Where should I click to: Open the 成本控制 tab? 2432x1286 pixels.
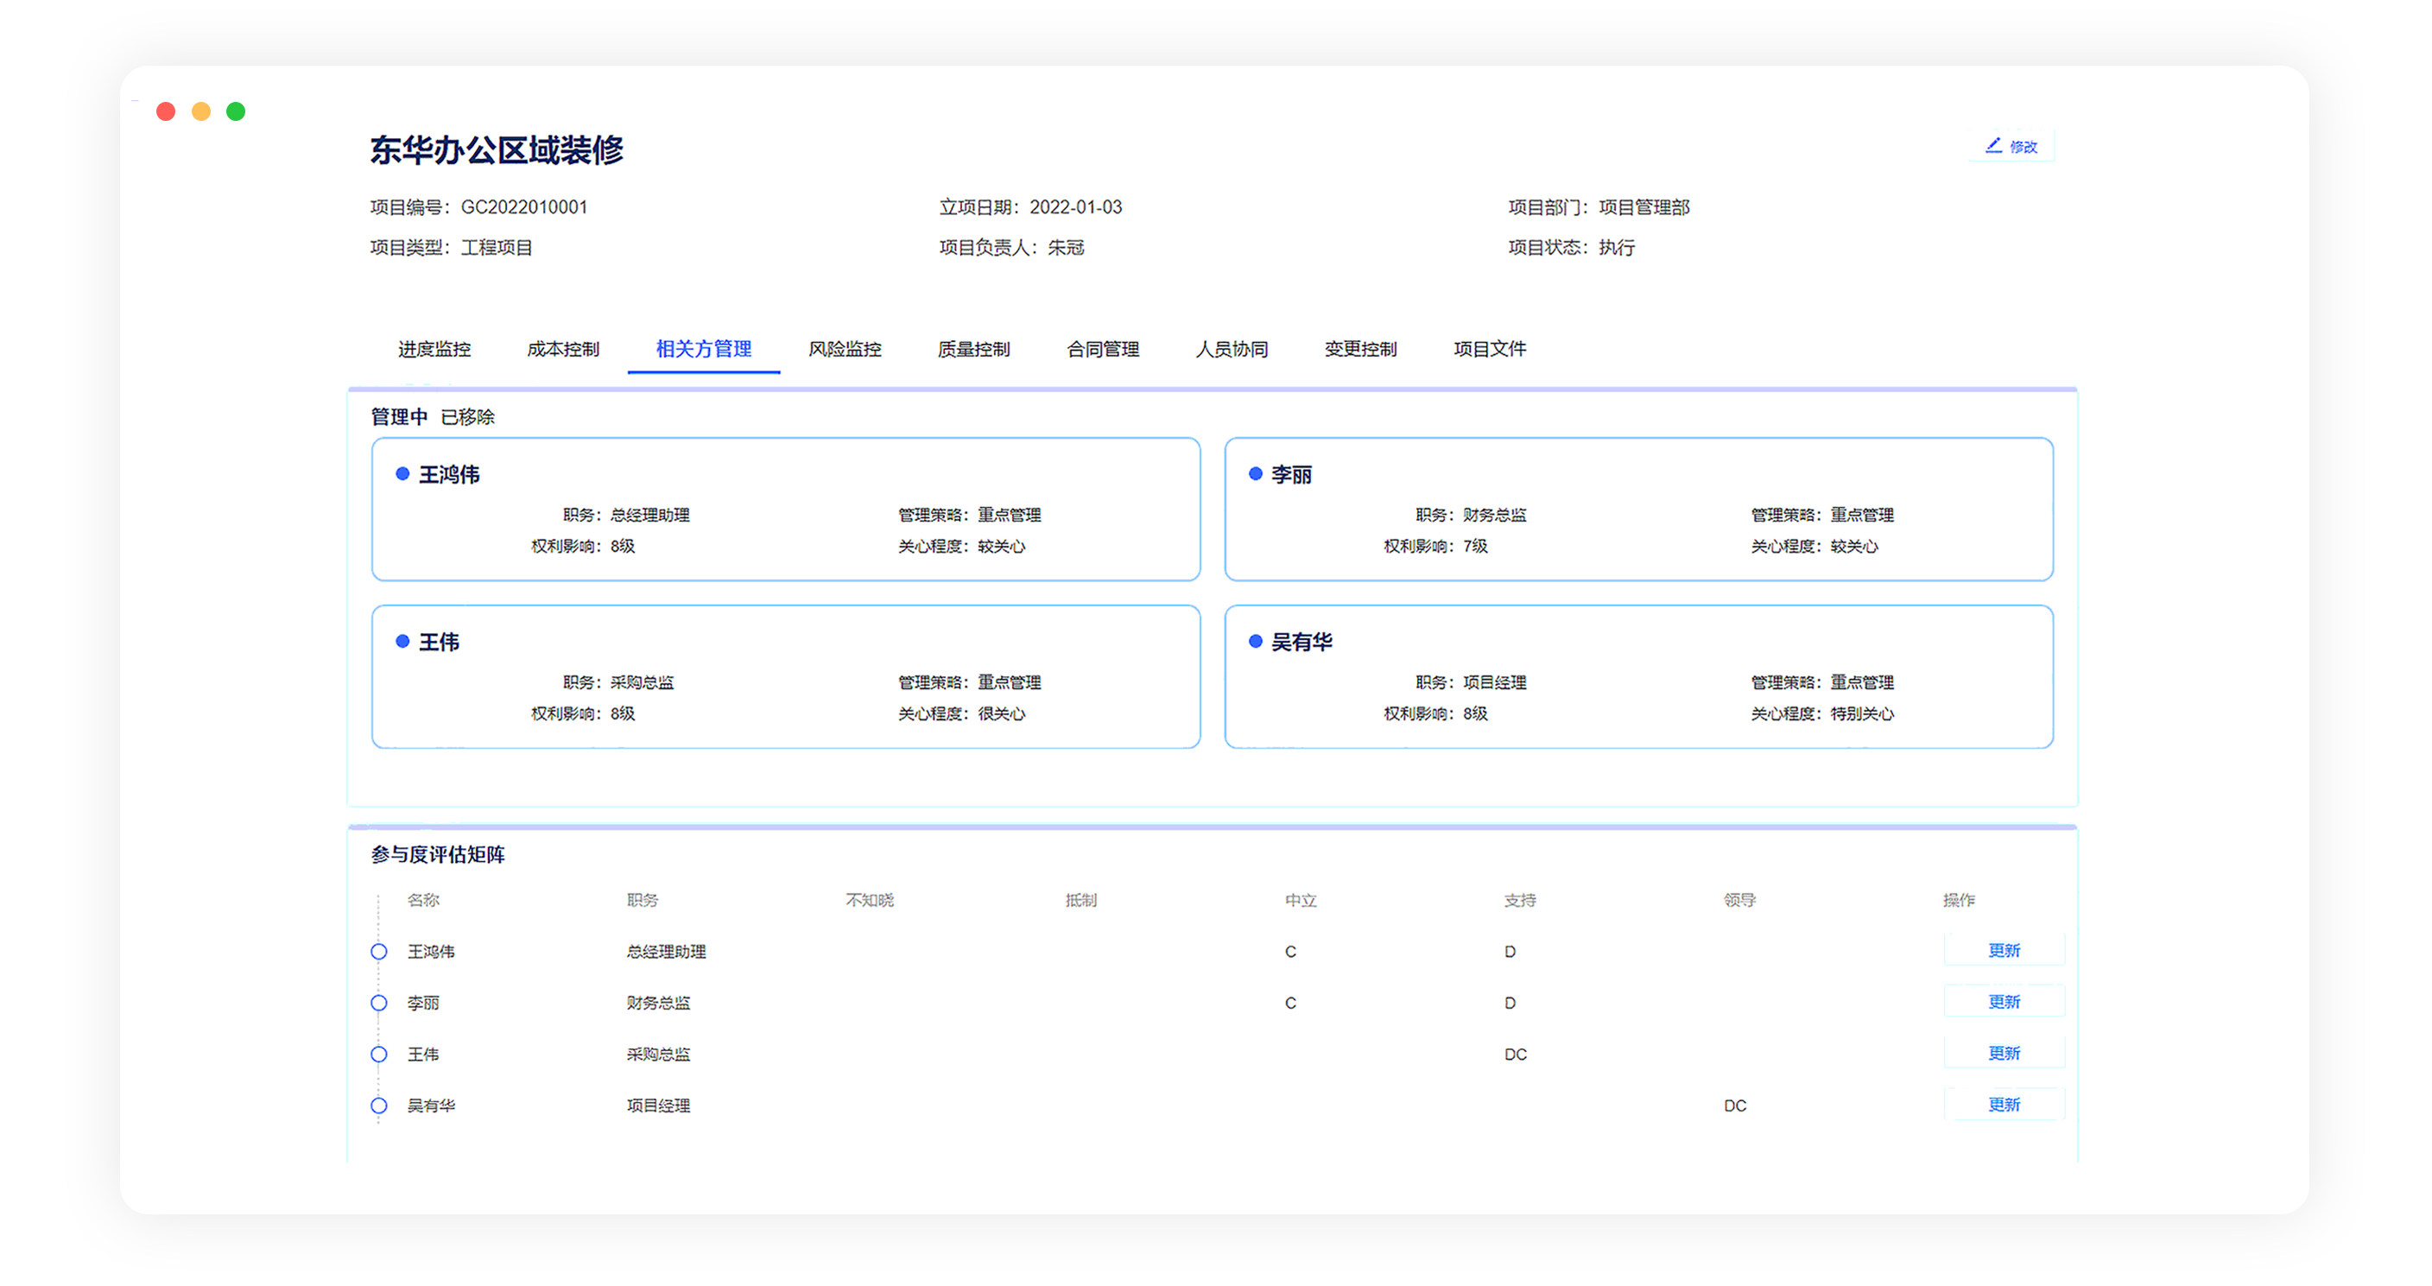563,350
